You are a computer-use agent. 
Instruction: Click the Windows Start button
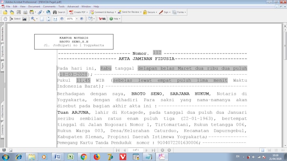5,157
